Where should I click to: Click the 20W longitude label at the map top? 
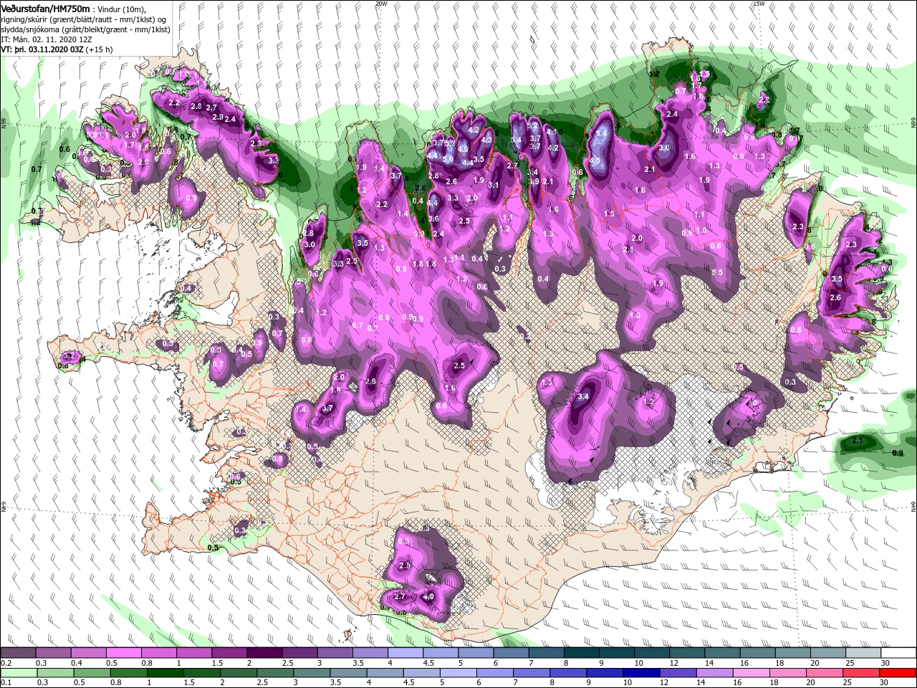click(380, 4)
